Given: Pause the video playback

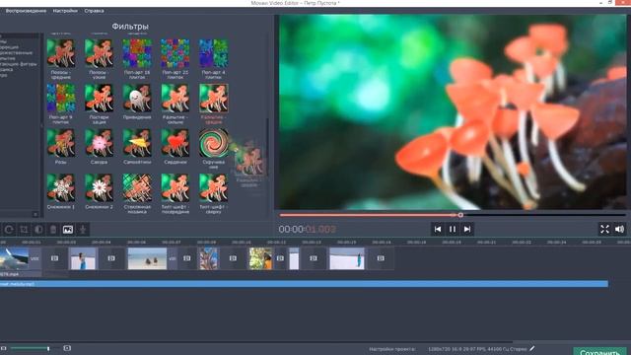Looking at the screenshot, I should (453, 229).
